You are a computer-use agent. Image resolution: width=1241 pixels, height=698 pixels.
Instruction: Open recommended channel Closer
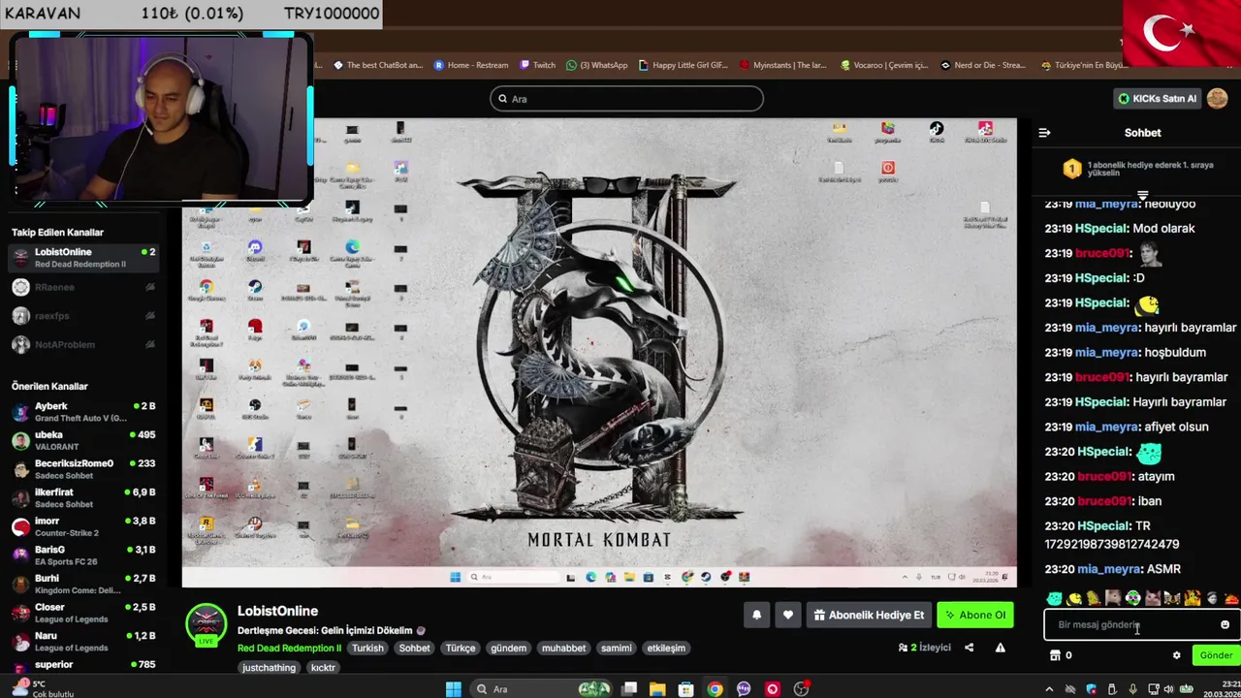[82, 613]
